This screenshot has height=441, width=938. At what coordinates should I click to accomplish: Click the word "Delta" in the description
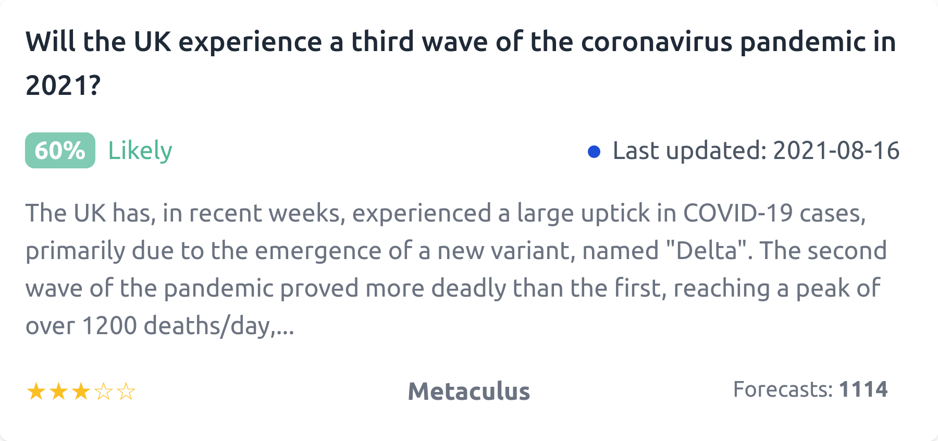coord(707,251)
